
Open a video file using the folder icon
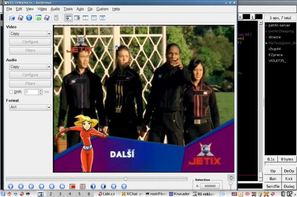click(x=12, y=18)
